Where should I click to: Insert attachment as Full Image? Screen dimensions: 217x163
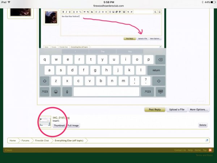coord(73,125)
